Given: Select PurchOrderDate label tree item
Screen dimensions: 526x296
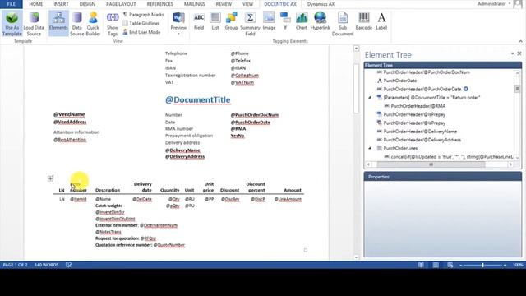Looking at the screenshot, I should [400, 81].
